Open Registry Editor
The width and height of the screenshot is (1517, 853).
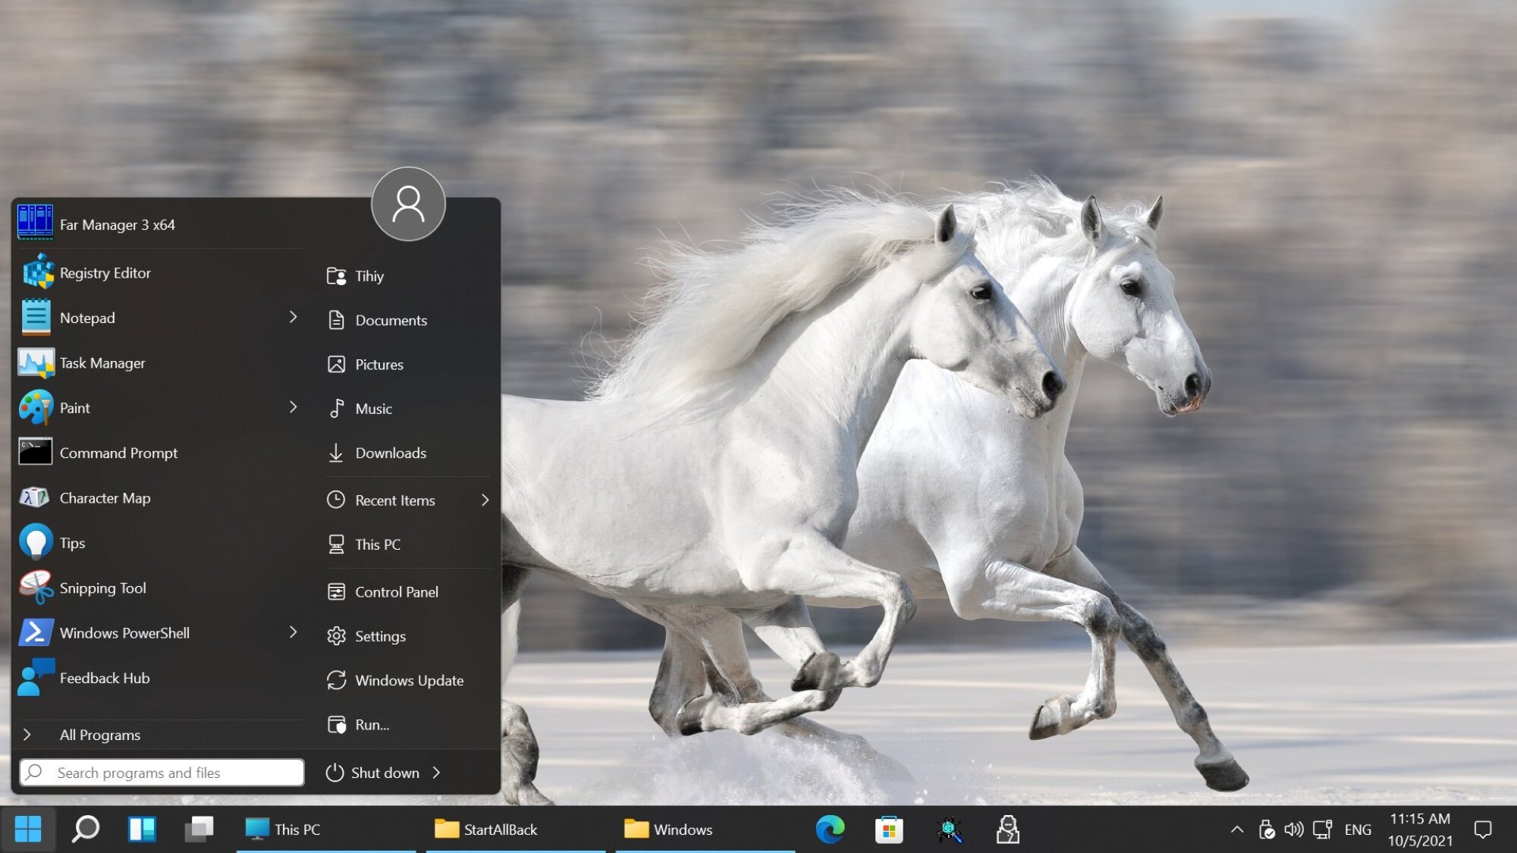pos(105,272)
